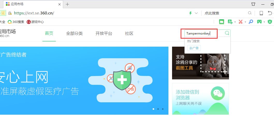The width and height of the screenshot is (274, 117).
Task: Open 全部分类 navigation item
Action: click(75, 34)
